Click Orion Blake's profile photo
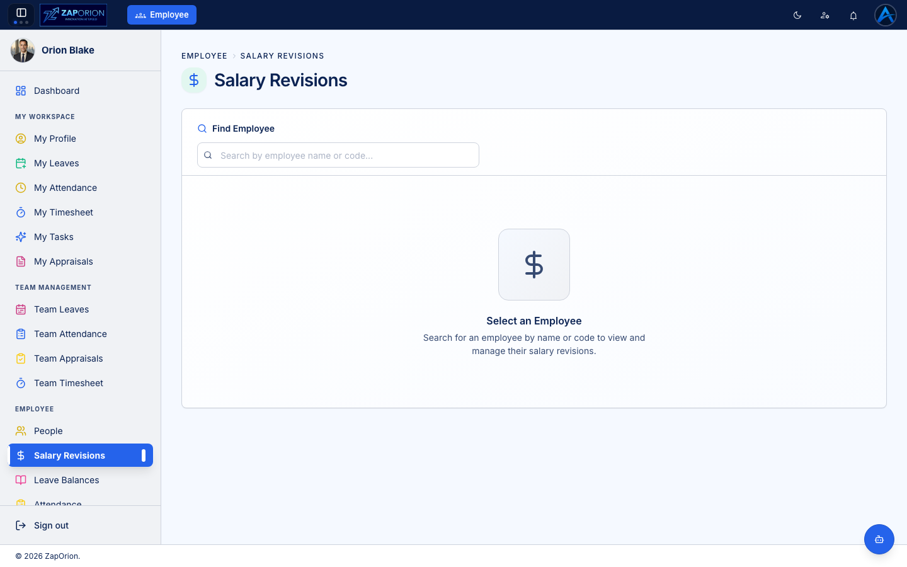The height and width of the screenshot is (567, 907). pos(23,50)
